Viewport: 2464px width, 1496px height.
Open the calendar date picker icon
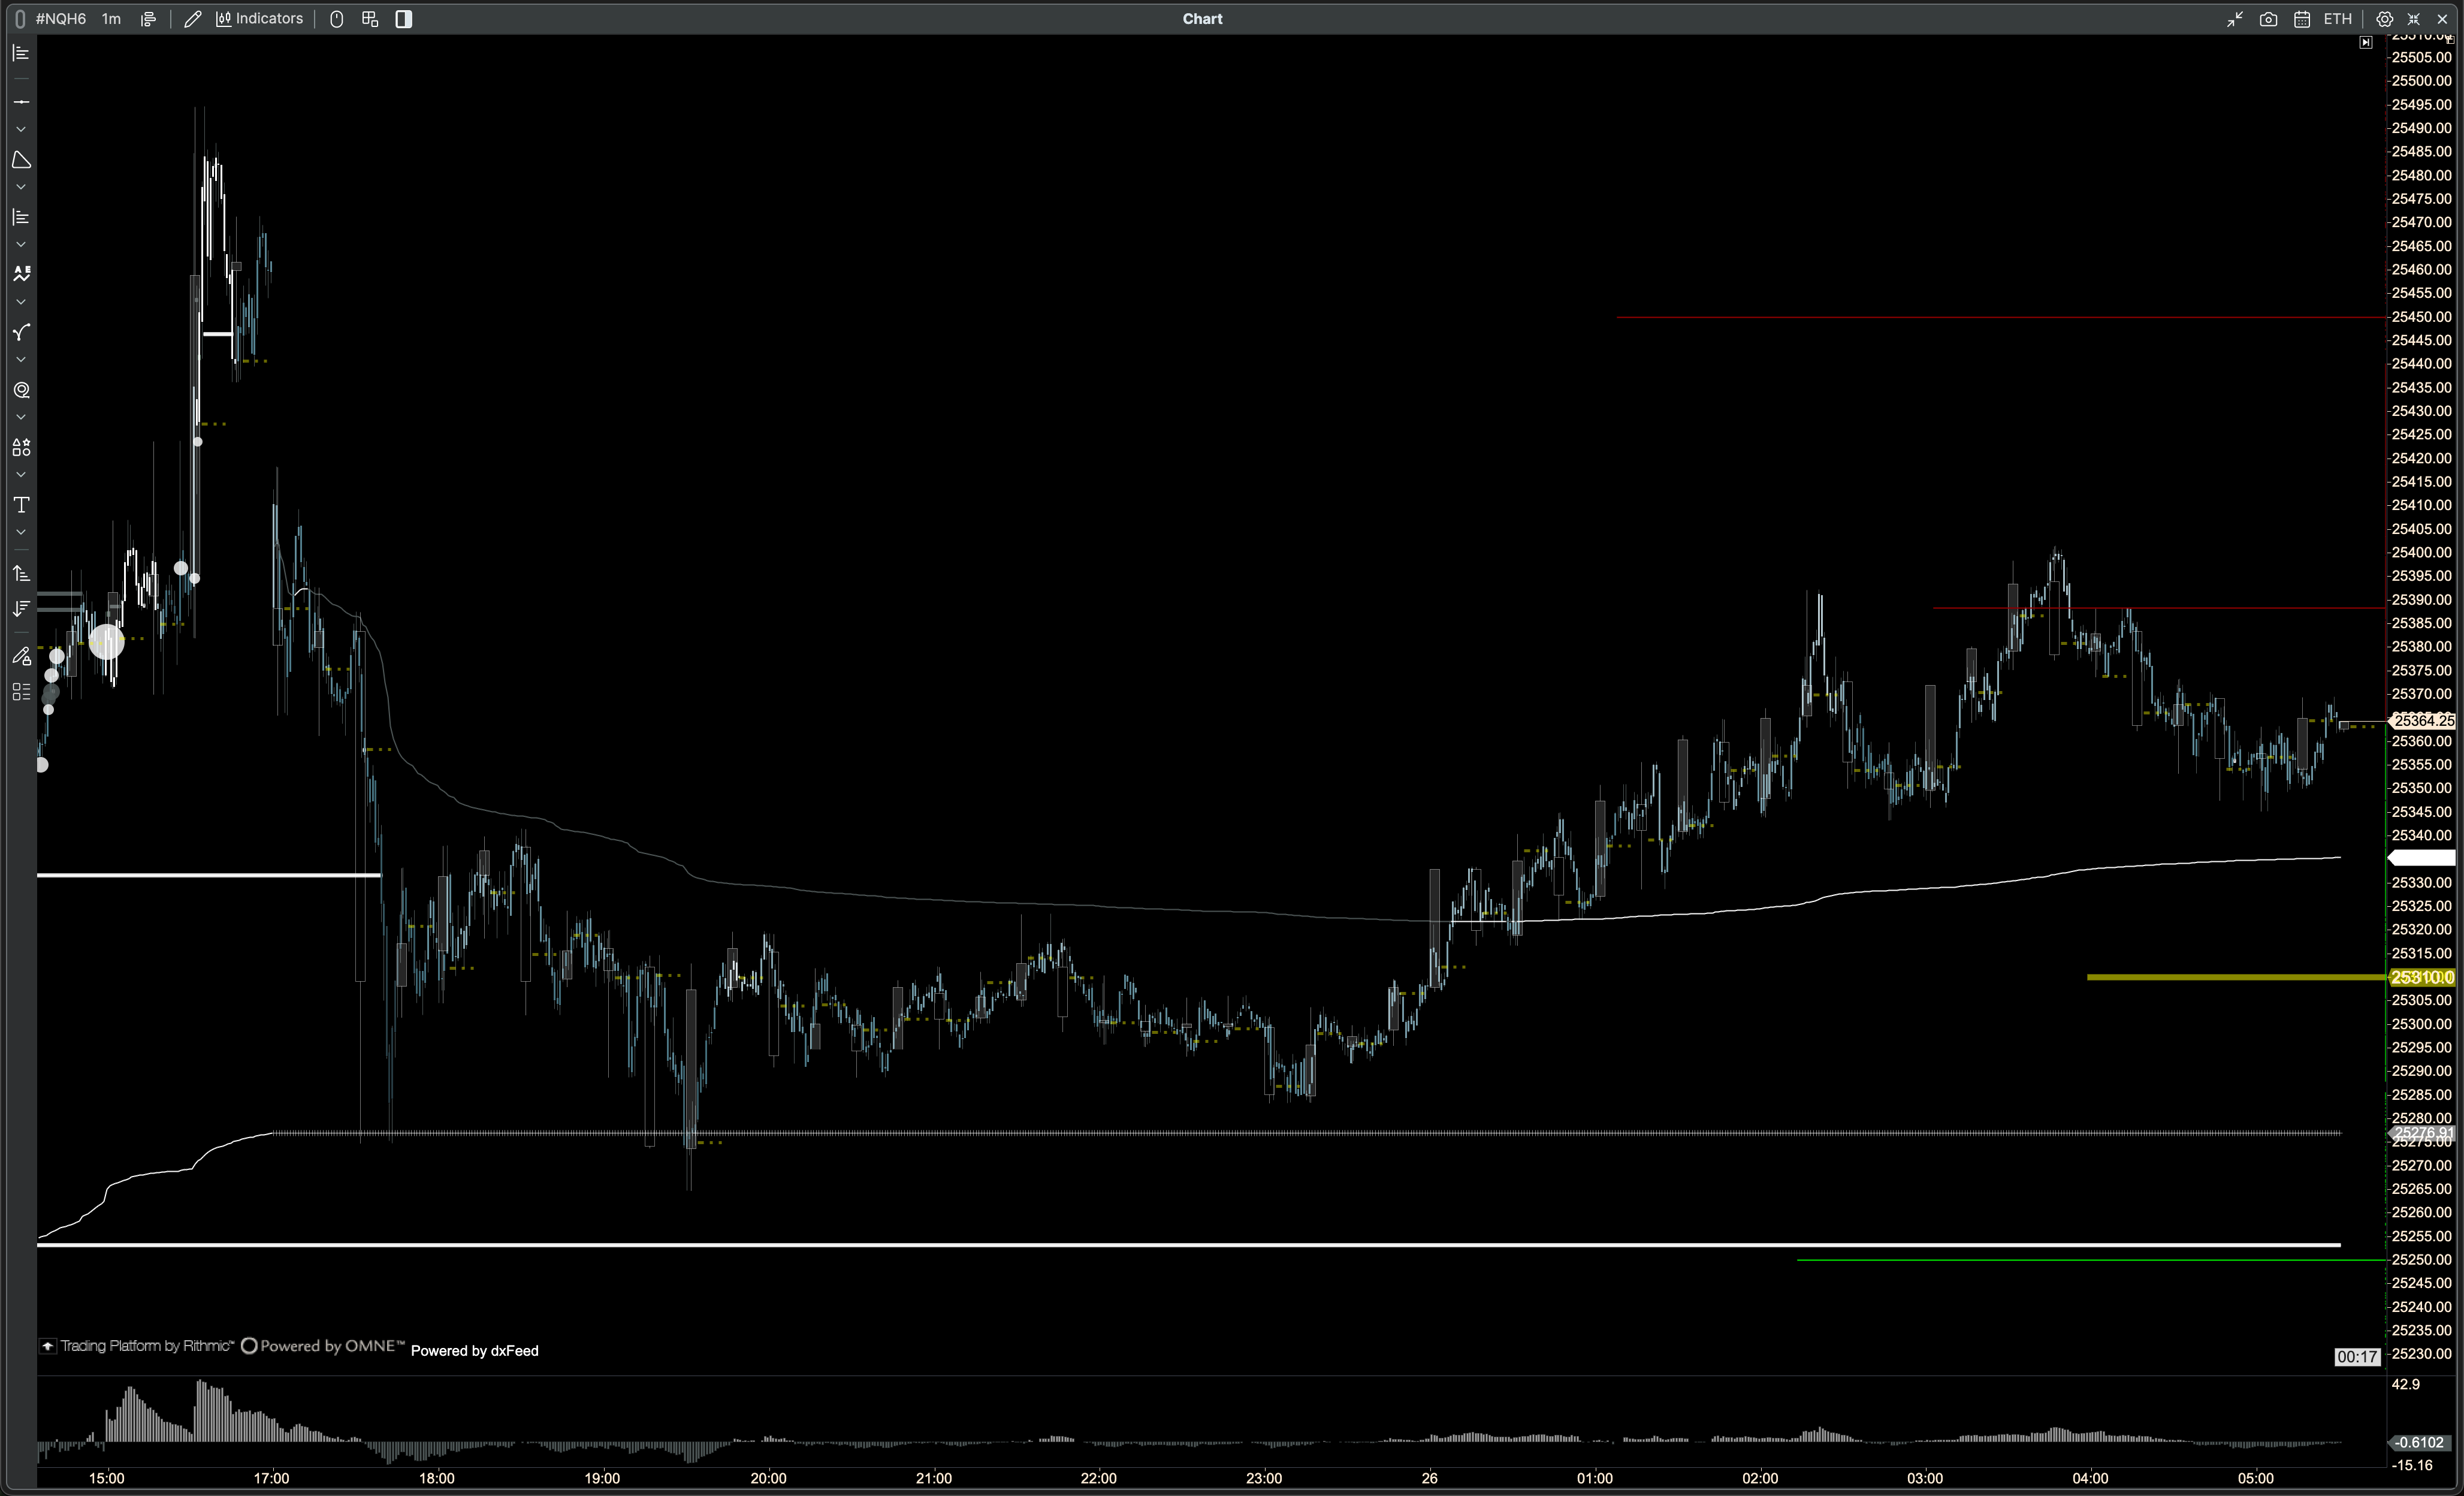tap(2302, 19)
